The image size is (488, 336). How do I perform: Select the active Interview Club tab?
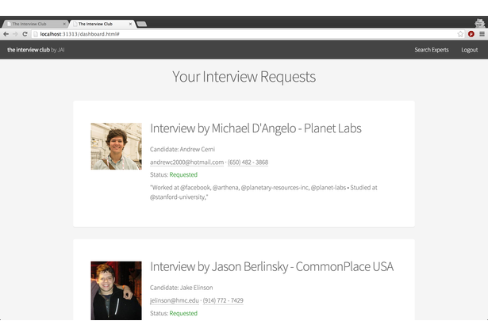pyautogui.click(x=102, y=24)
